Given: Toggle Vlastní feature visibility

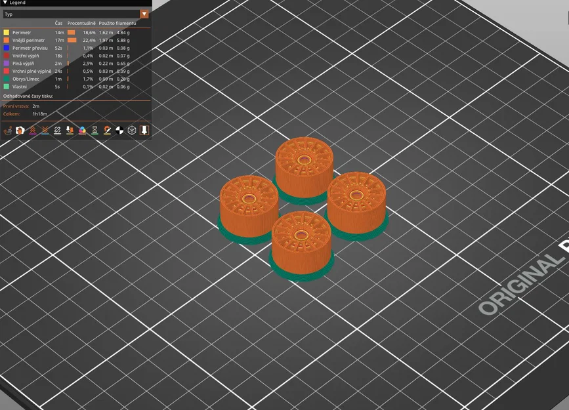Looking at the screenshot, I should 19,87.
